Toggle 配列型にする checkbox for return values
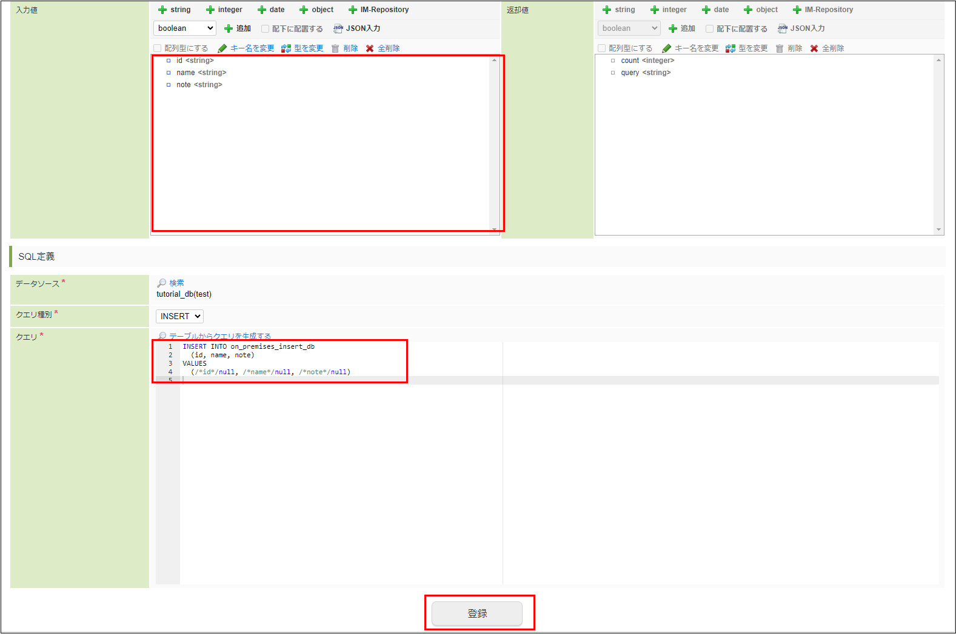956x634 pixels. point(602,48)
